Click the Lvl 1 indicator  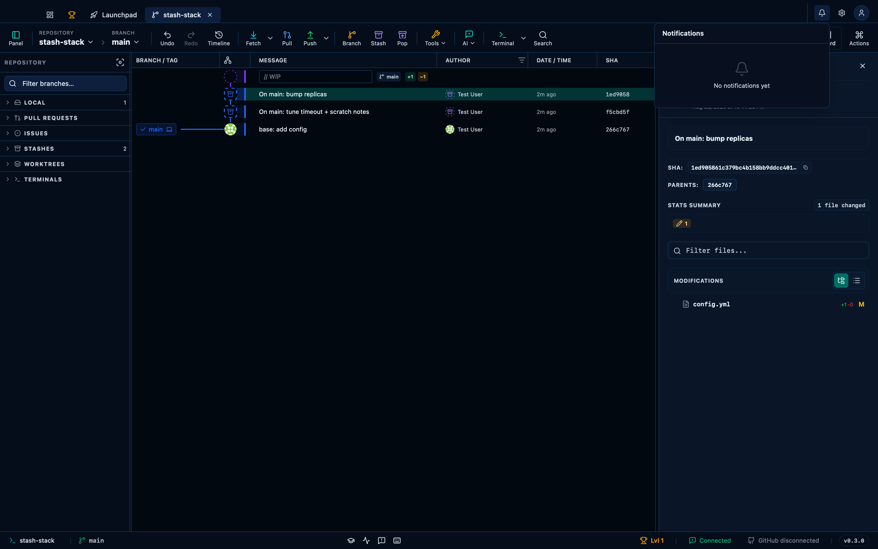coord(652,540)
